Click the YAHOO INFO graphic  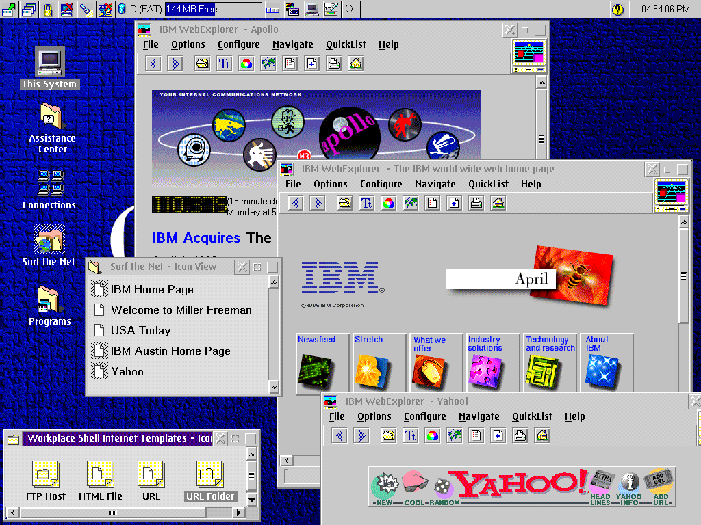click(x=629, y=488)
